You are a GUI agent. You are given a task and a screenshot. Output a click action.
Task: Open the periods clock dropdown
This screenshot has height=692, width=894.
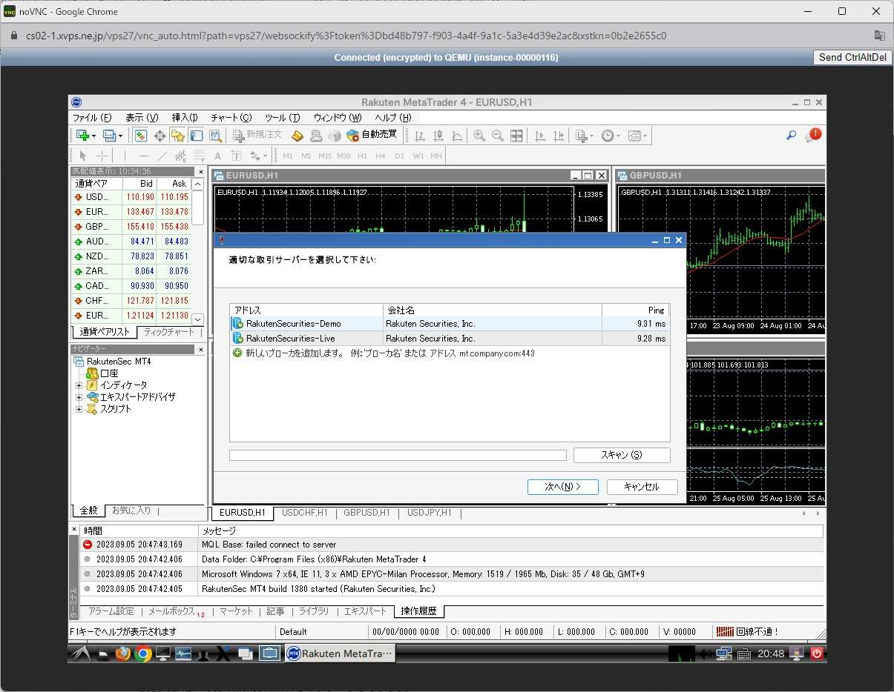coord(611,136)
